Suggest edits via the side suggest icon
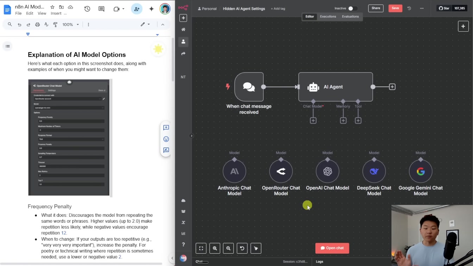Viewport: 473px width, 266px height. click(166, 150)
